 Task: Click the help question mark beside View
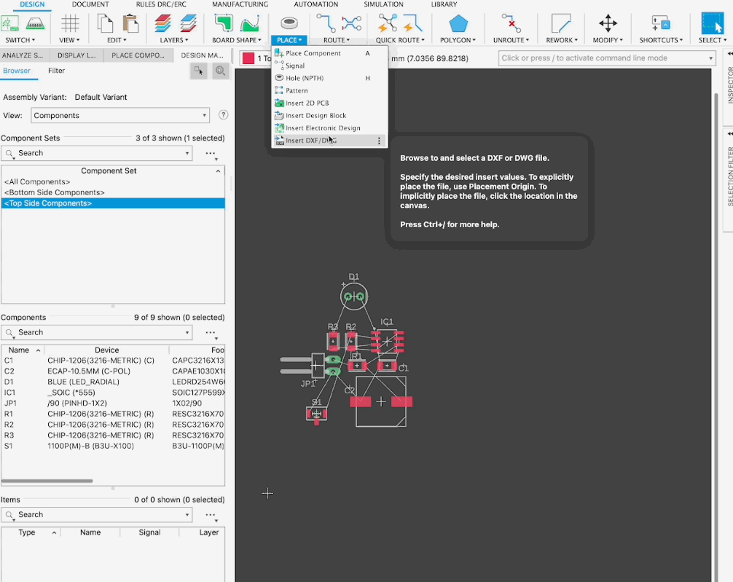pyautogui.click(x=224, y=115)
